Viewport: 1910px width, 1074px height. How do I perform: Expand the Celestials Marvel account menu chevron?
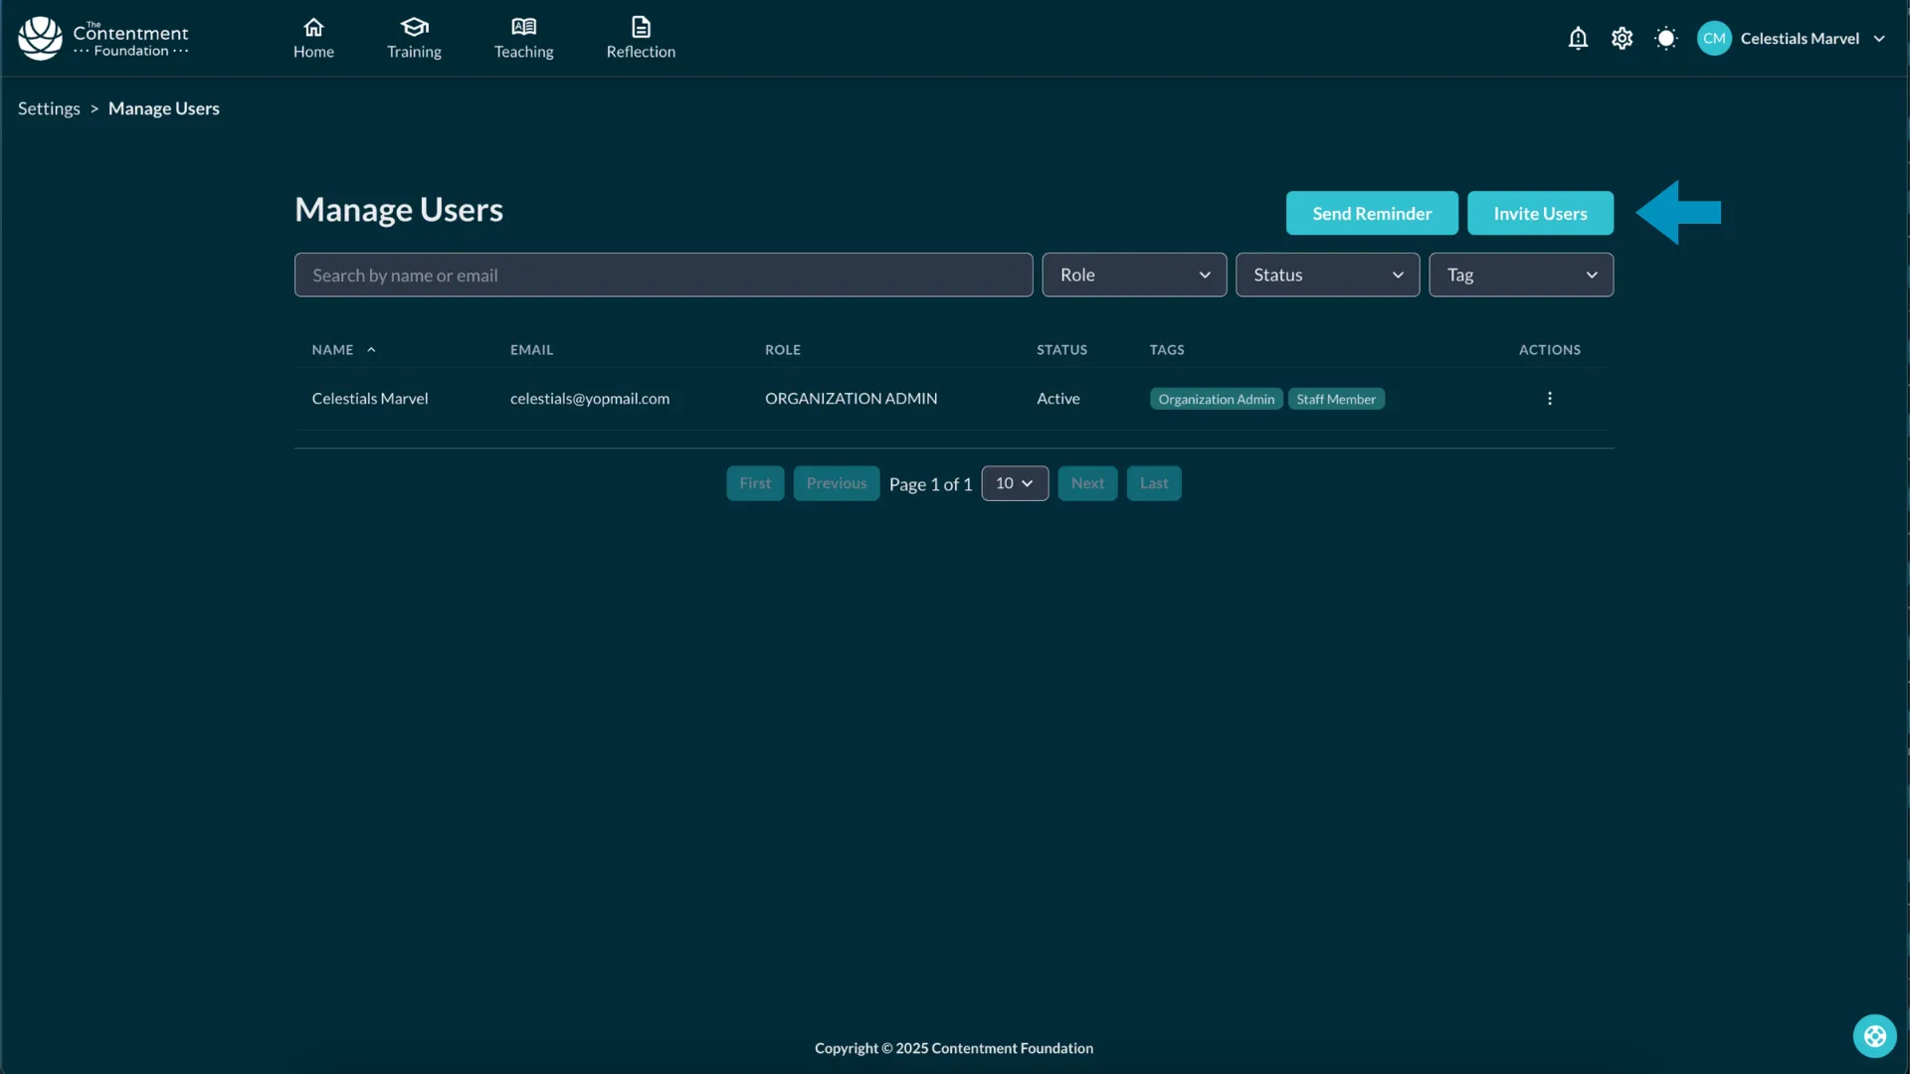pyautogui.click(x=1879, y=39)
